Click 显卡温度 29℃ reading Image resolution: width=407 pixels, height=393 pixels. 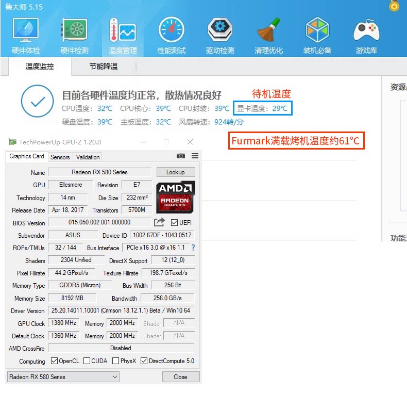click(x=262, y=108)
